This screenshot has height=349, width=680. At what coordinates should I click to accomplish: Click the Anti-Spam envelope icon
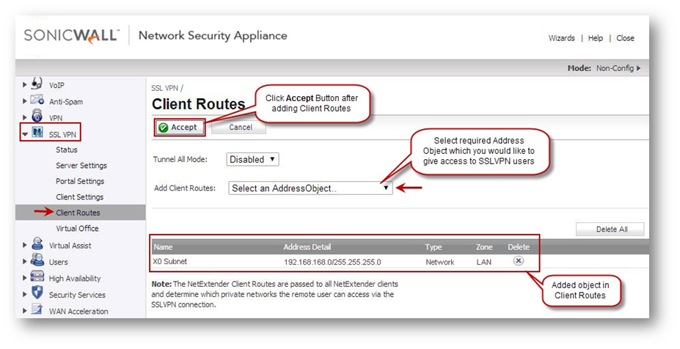(37, 100)
